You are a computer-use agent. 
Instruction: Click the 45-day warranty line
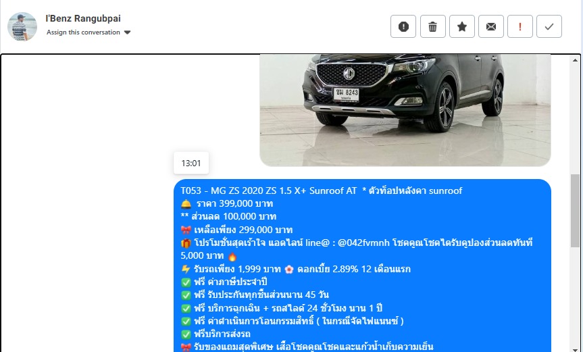tap(255, 295)
